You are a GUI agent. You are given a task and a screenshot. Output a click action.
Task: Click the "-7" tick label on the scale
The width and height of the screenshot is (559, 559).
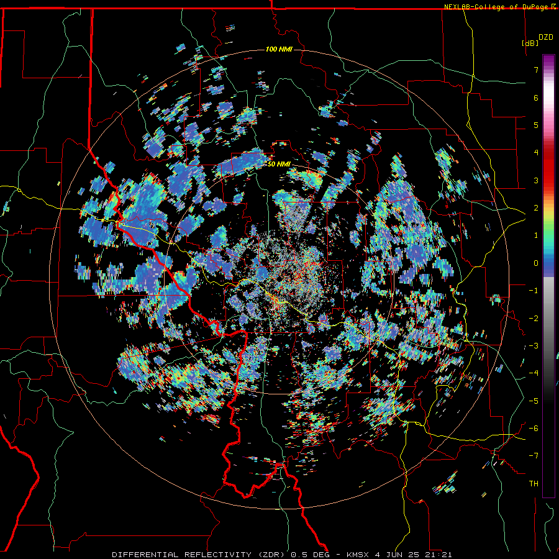[534, 456]
